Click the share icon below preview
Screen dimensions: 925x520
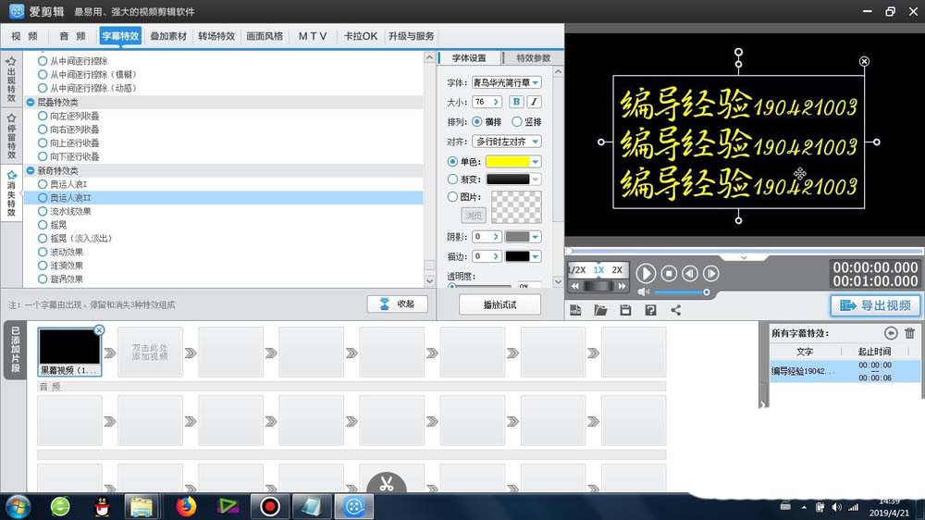[x=675, y=311]
